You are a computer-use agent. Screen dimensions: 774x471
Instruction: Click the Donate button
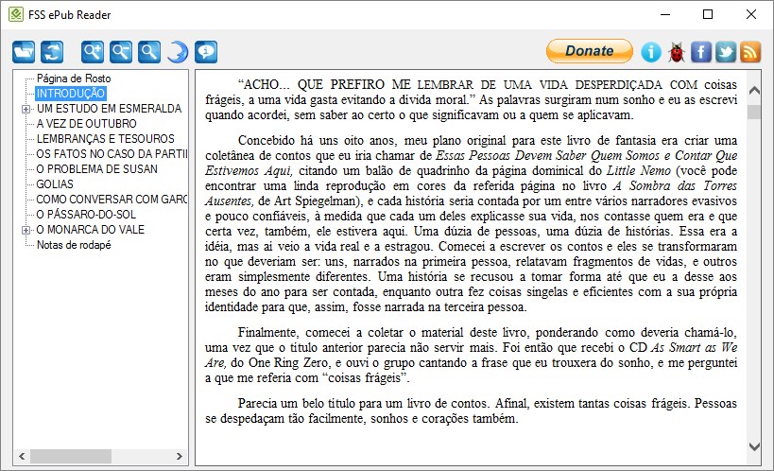tap(590, 51)
